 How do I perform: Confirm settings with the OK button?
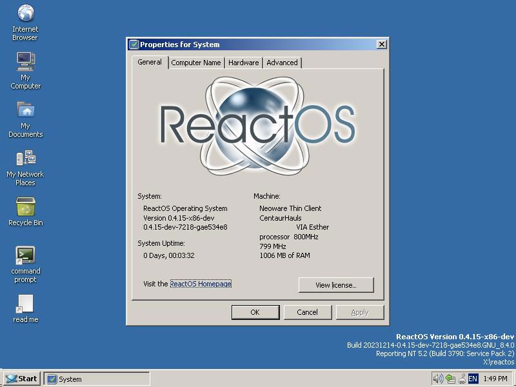pyautogui.click(x=255, y=312)
